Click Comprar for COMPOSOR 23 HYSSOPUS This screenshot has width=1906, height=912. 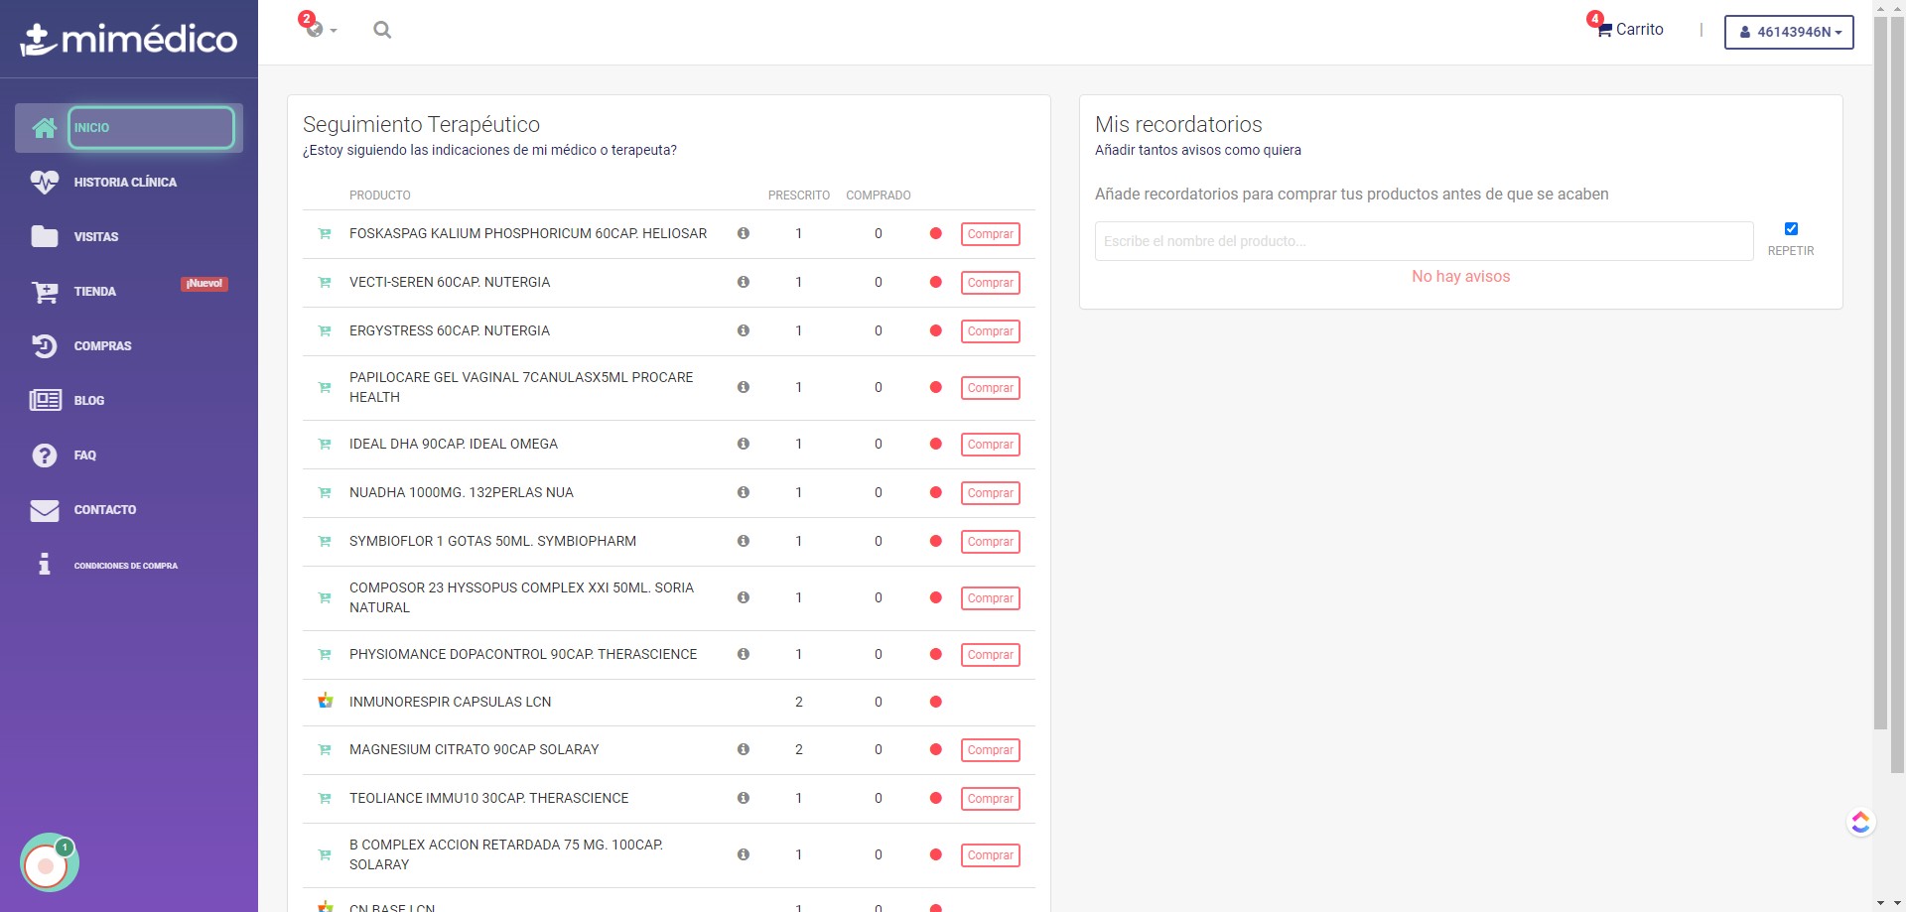(990, 598)
